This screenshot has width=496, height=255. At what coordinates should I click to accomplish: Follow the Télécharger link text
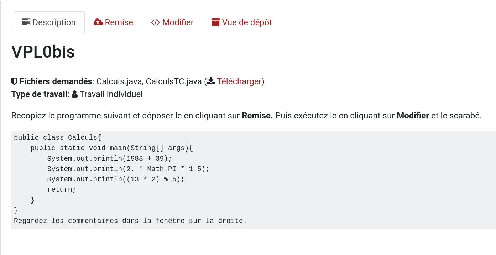pos(239,81)
